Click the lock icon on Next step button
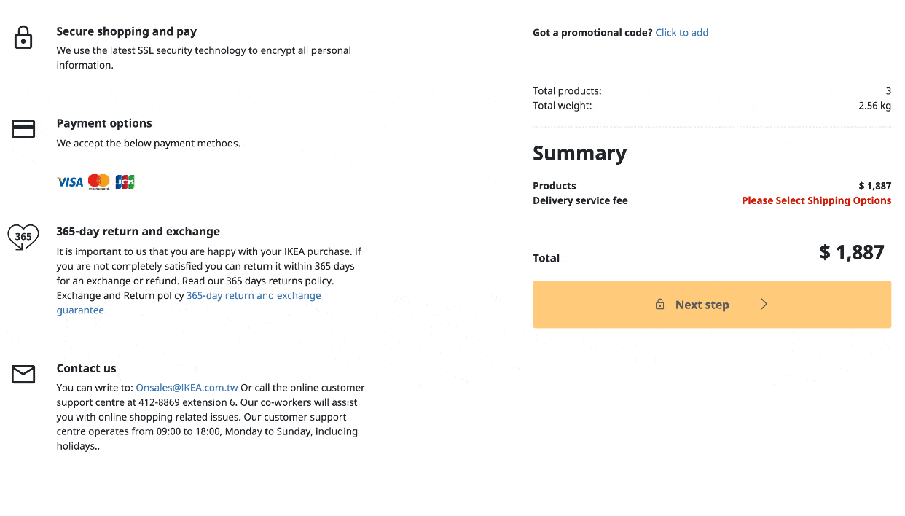The height and width of the screenshot is (516, 905). coord(659,305)
